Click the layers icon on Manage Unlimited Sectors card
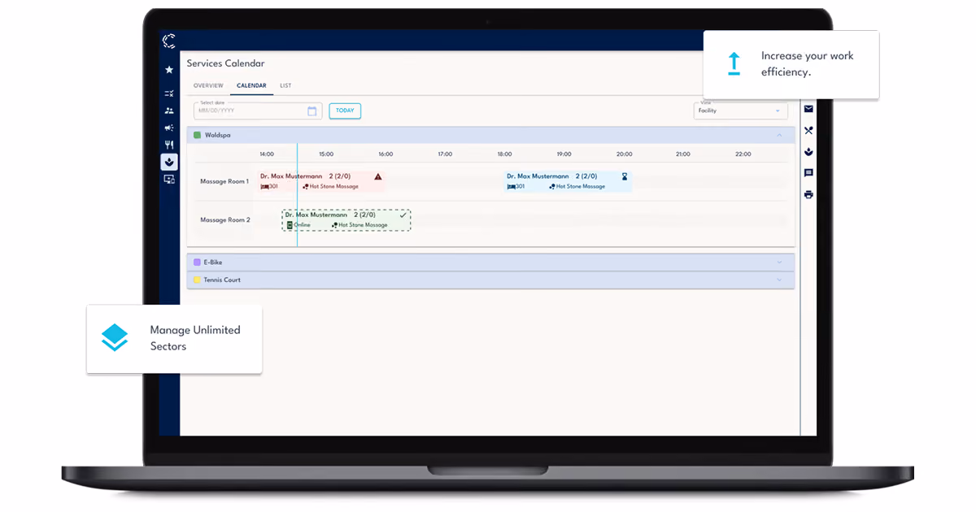The image size is (976, 512). (115, 337)
